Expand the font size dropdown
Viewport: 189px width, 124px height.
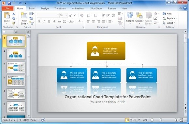[x=66, y=15]
